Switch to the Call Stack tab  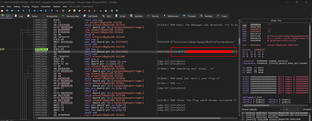(x=91, y=16)
